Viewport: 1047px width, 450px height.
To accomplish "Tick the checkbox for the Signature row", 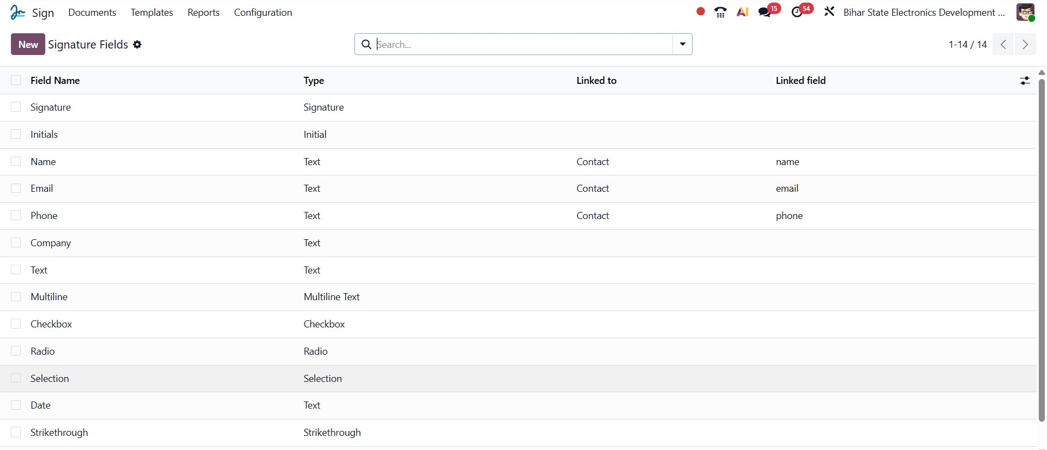I will (16, 107).
